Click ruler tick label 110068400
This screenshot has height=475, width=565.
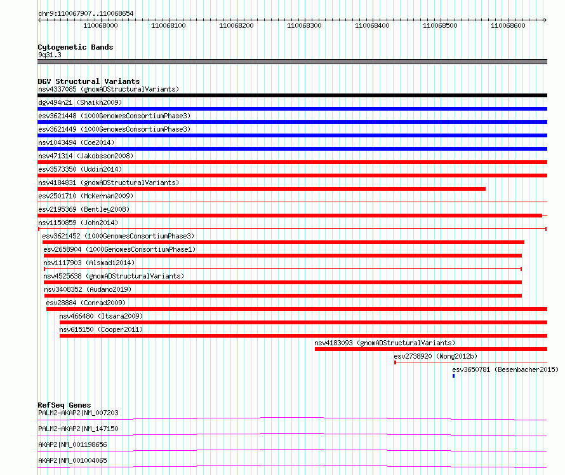coord(372,25)
